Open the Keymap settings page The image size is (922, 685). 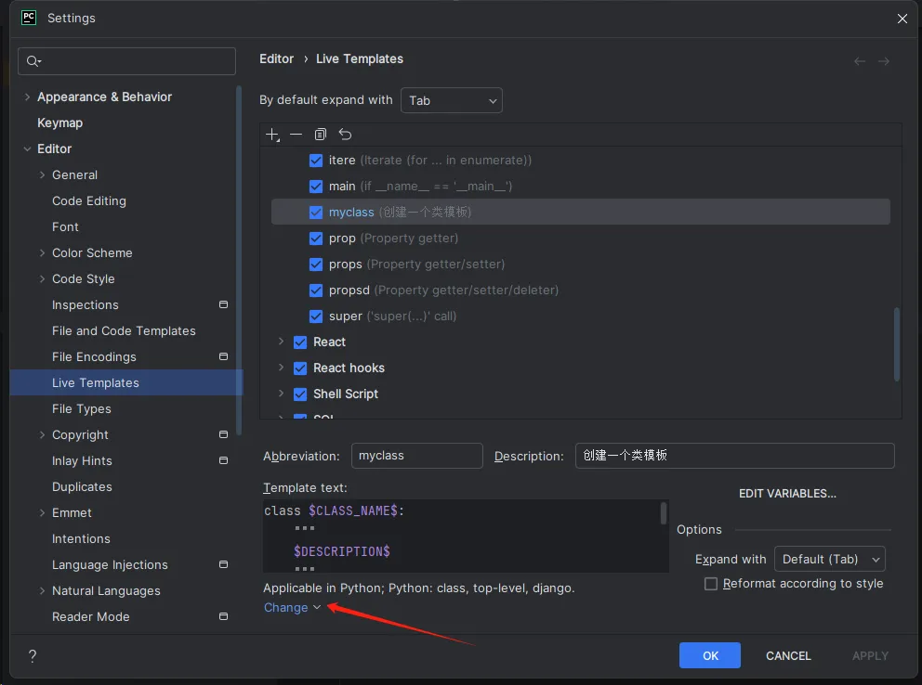[x=60, y=123]
